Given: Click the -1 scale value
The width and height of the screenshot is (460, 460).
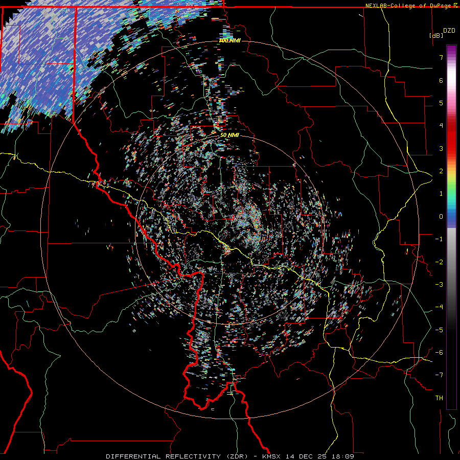Looking at the screenshot, I should click(x=439, y=239).
